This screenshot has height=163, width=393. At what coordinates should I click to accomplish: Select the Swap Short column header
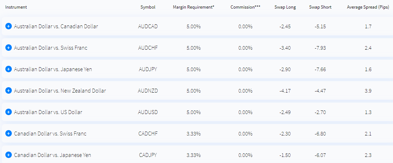(x=320, y=7)
